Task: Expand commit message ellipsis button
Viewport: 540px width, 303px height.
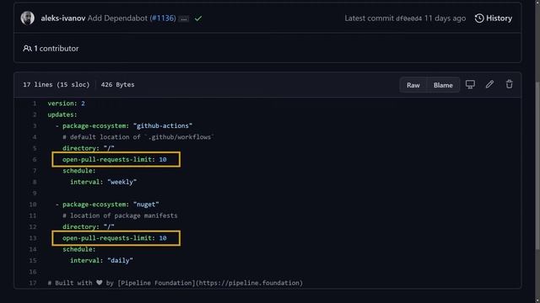Action: click(184, 19)
